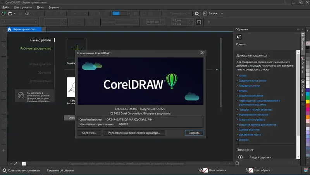Click the no-color swatch in document palette bar
310x175 pixels.
click(24, 163)
